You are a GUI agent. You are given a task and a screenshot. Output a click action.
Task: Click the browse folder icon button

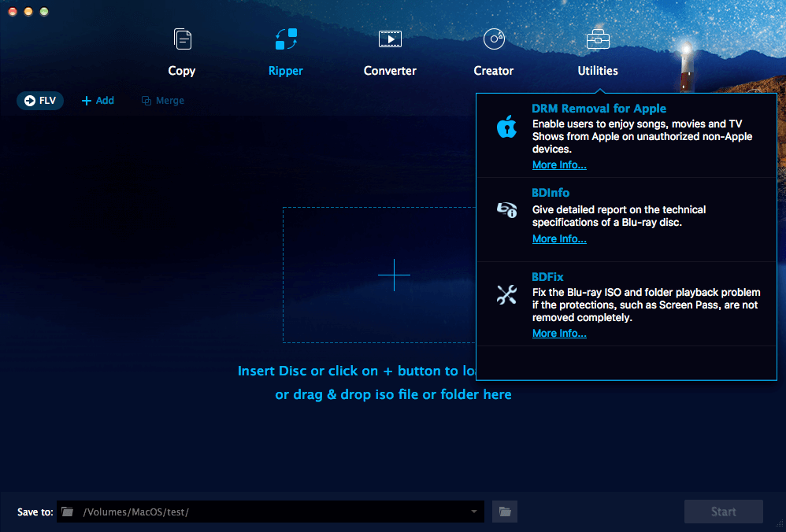coord(505,512)
